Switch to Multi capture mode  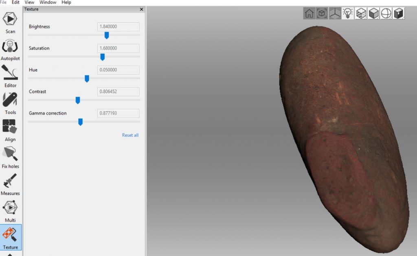[x=10, y=211]
